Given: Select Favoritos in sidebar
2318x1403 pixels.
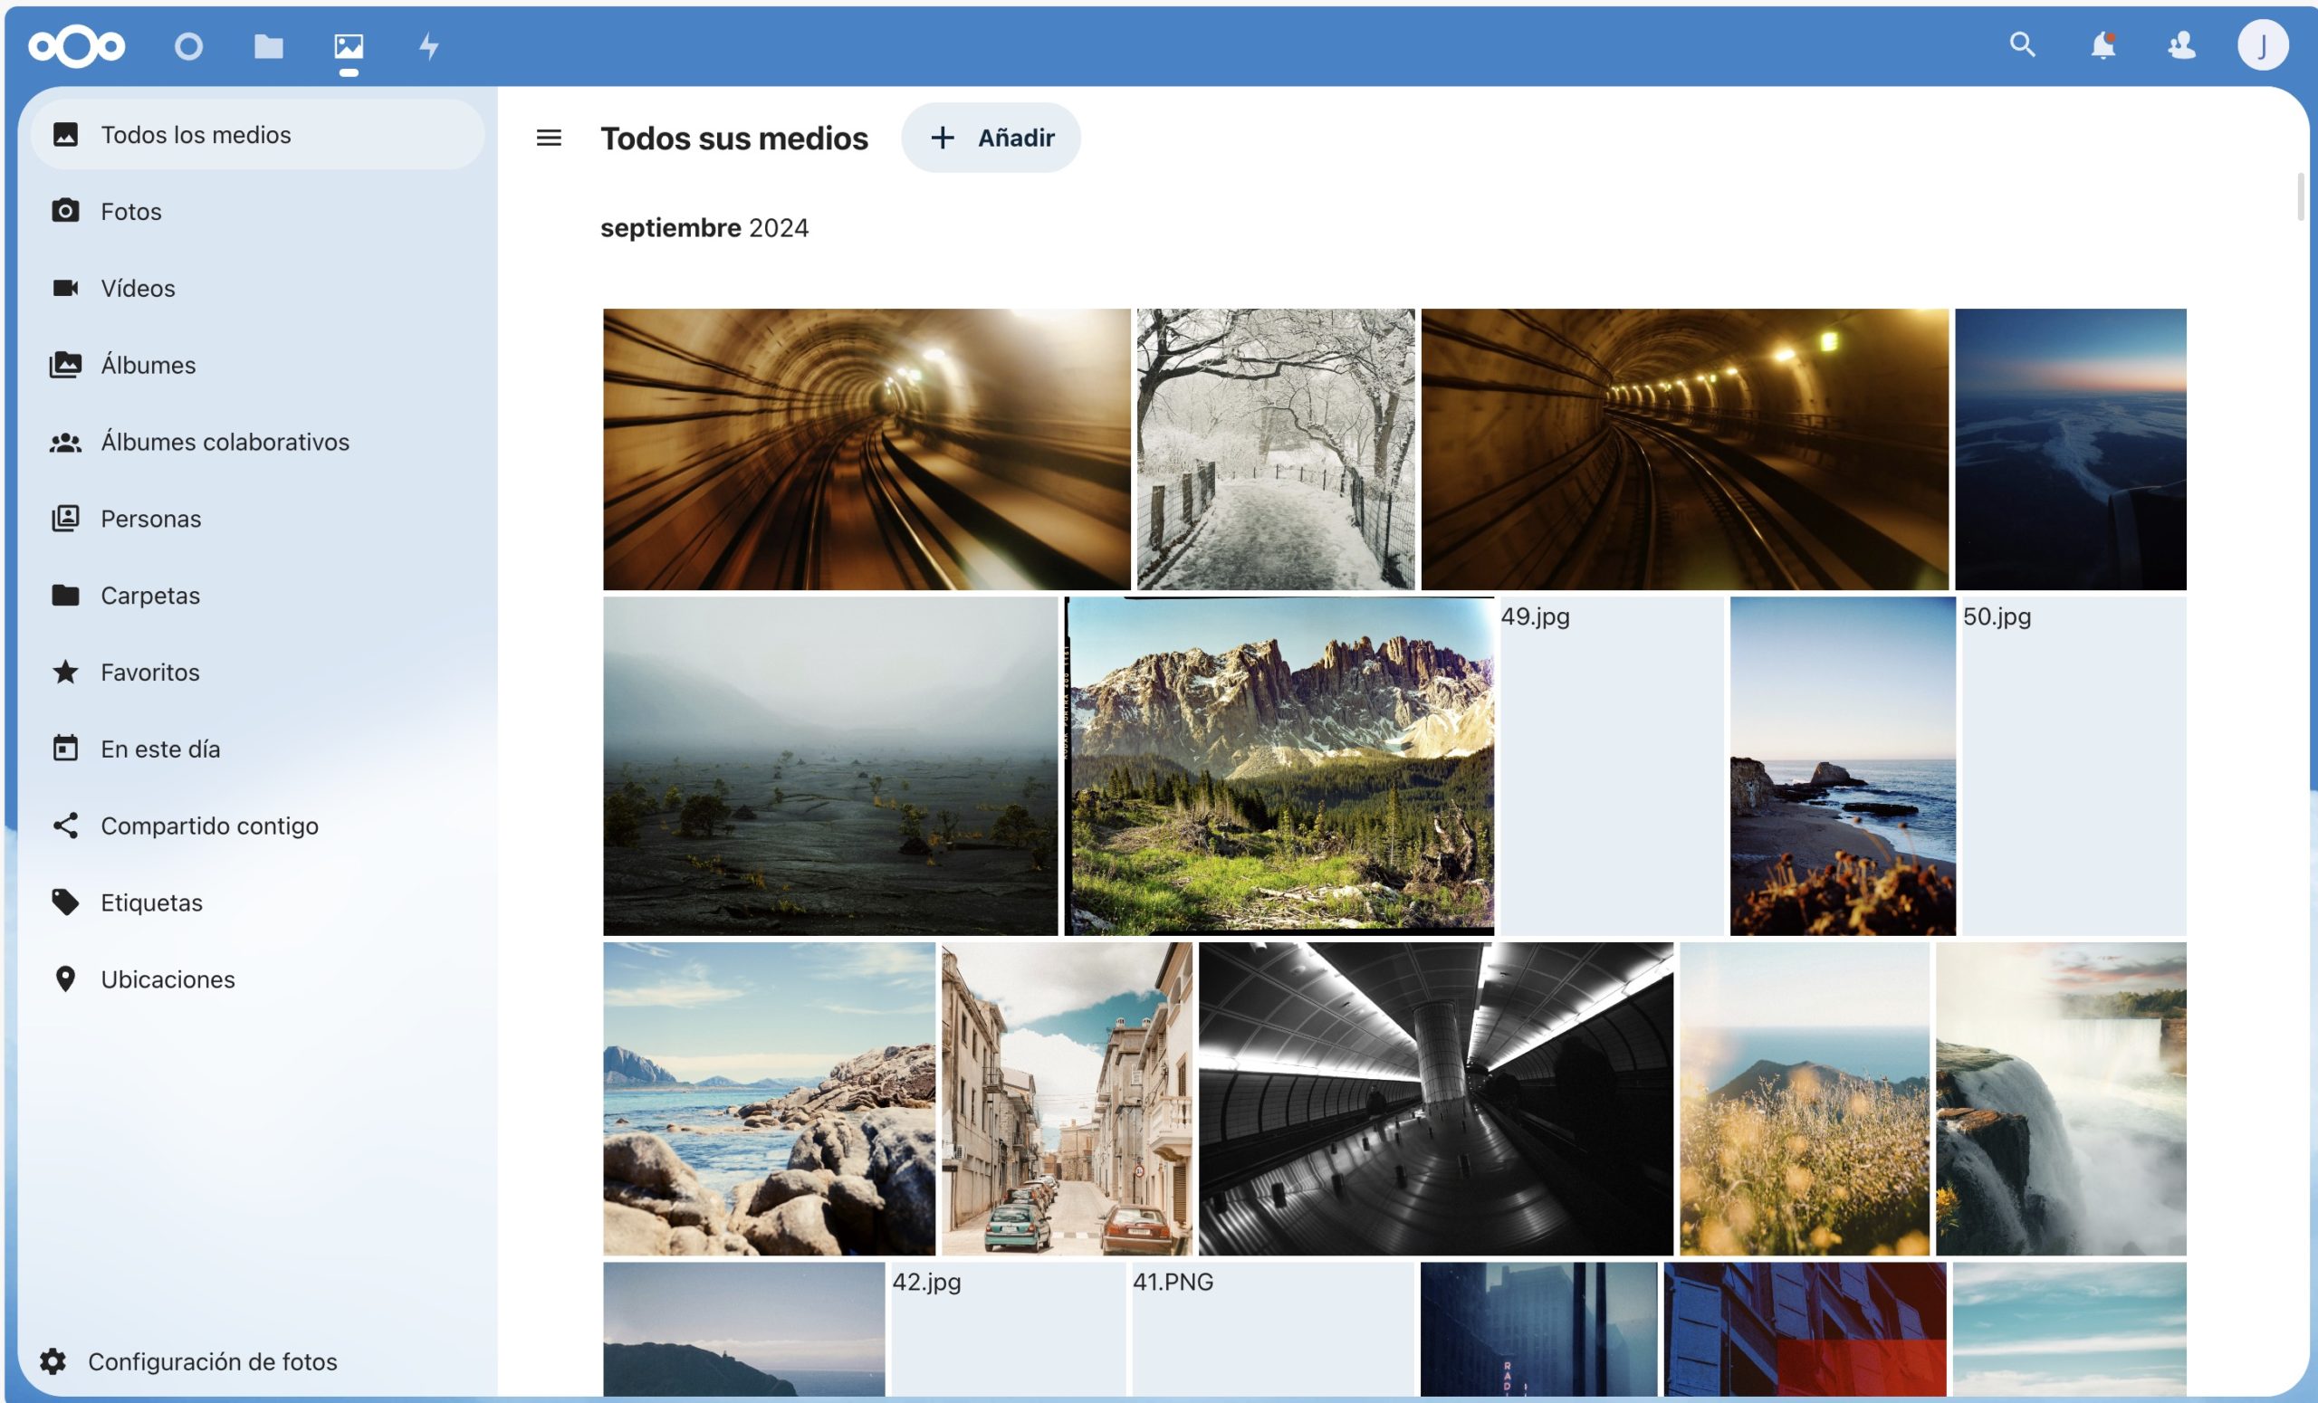Looking at the screenshot, I should coord(149,673).
